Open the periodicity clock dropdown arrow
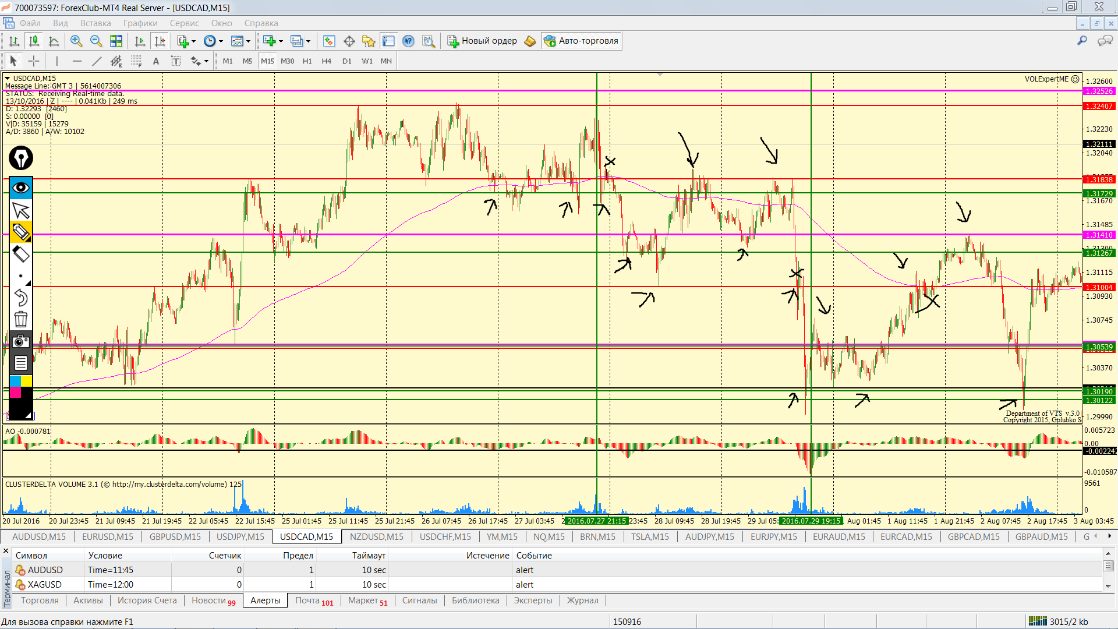Viewport: 1118px width, 629px height. (221, 41)
